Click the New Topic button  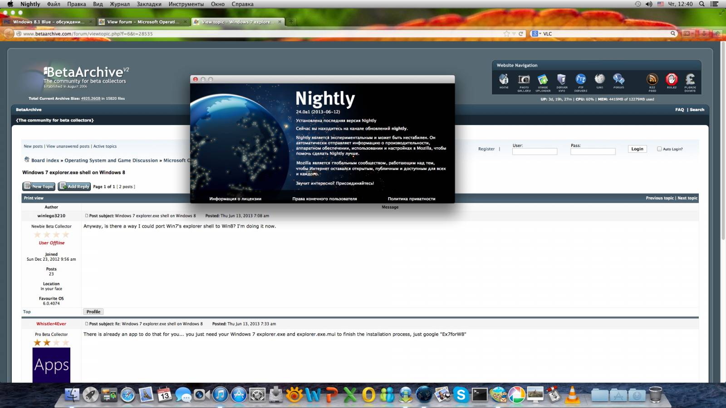(x=39, y=186)
